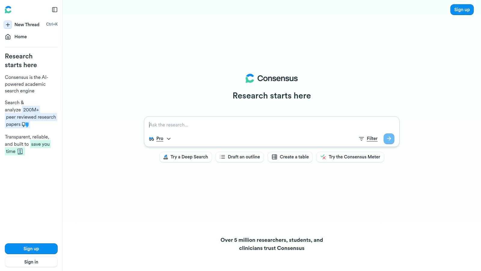Select Draft an outline
The image size is (481, 271).
[240, 157]
